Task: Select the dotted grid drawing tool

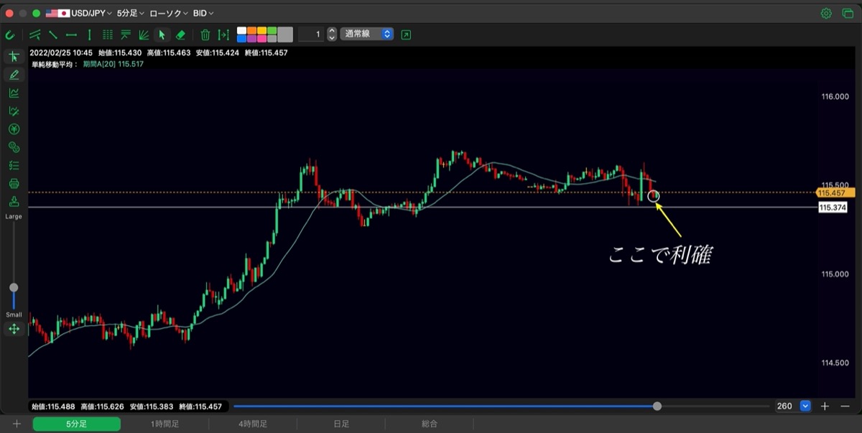Action: coord(108,34)
